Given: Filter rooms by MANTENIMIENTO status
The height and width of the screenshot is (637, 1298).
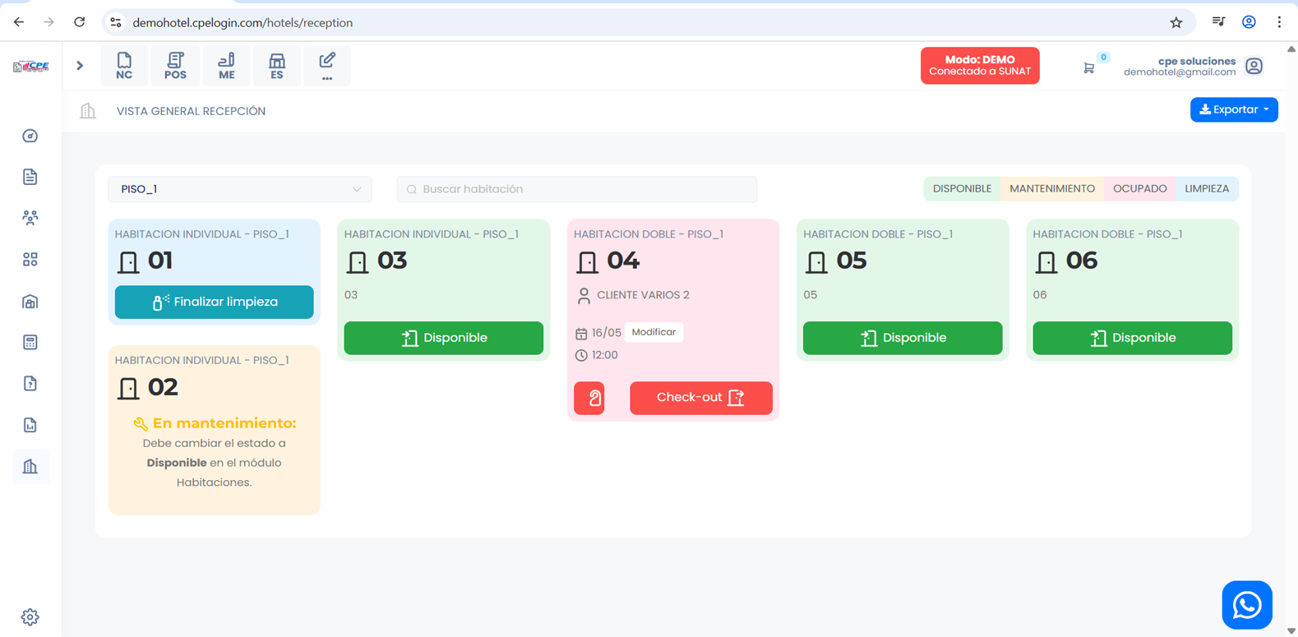Looking at the screenshot, I should pos(1051,189).
